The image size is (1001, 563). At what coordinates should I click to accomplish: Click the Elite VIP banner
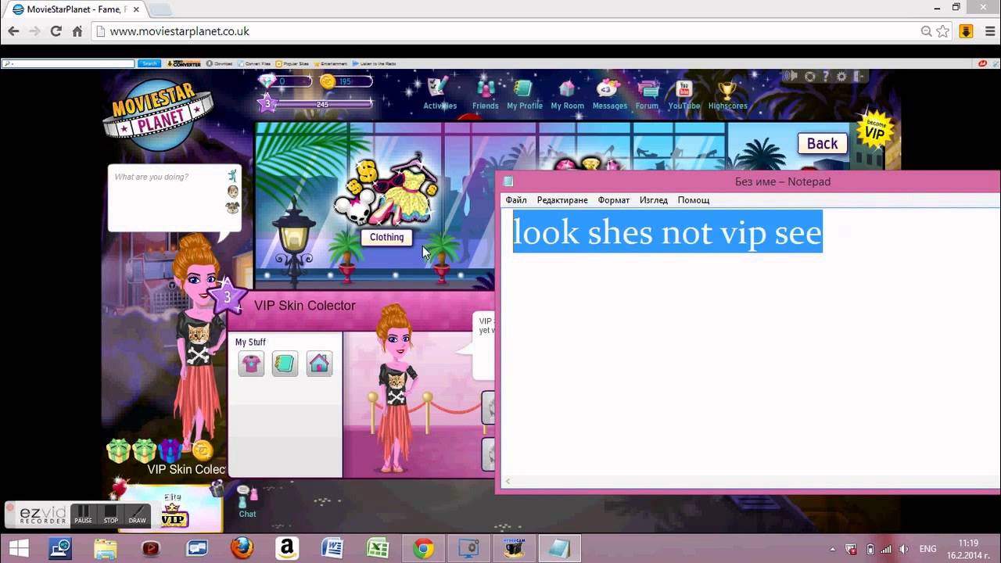point(170,508)
